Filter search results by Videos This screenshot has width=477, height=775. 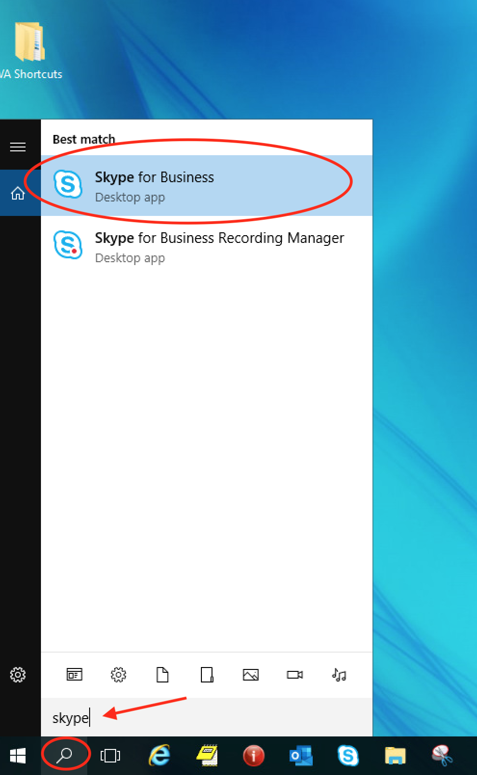pos(295,675)
